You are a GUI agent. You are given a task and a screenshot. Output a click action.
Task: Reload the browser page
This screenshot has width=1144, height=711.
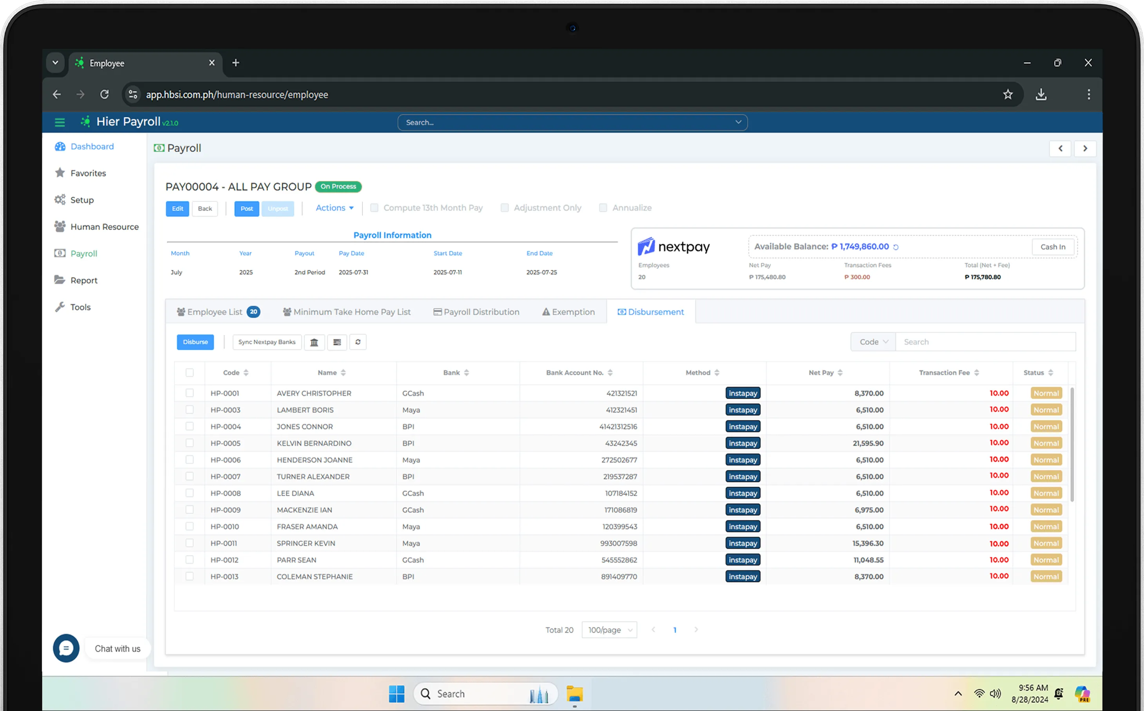pos(105,95)
